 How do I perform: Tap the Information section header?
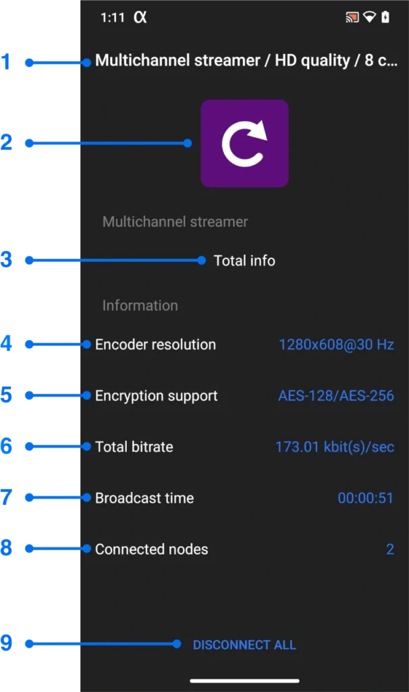coord(140,305)
